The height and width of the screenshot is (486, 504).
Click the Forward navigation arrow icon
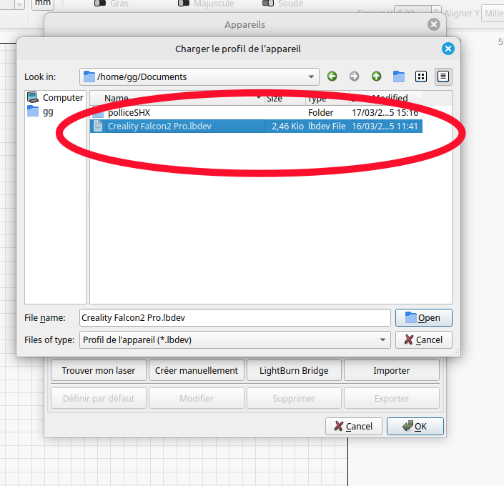(x=354, y=76)
